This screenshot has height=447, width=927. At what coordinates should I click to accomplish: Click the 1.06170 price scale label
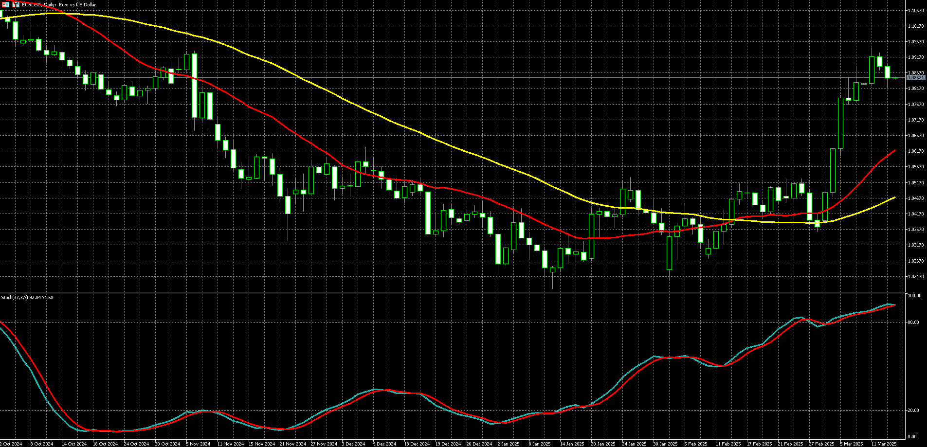click(916, 151)
